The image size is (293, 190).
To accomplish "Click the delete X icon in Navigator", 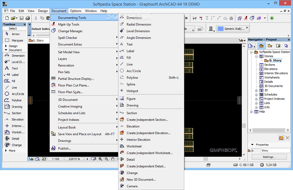I will [x=288, y=138].
